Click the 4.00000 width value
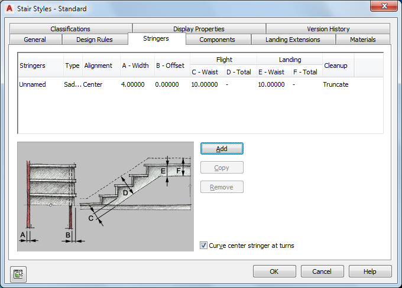The width and height of the screenshot is (402, 288). [133, 84]
